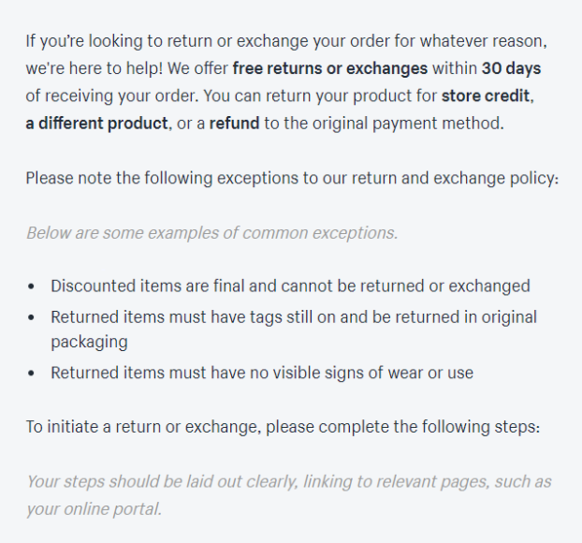Click the word 'packaging' in the second bullet
The width and height of the screenshot is (582, 543).
(x=90, y=342)
